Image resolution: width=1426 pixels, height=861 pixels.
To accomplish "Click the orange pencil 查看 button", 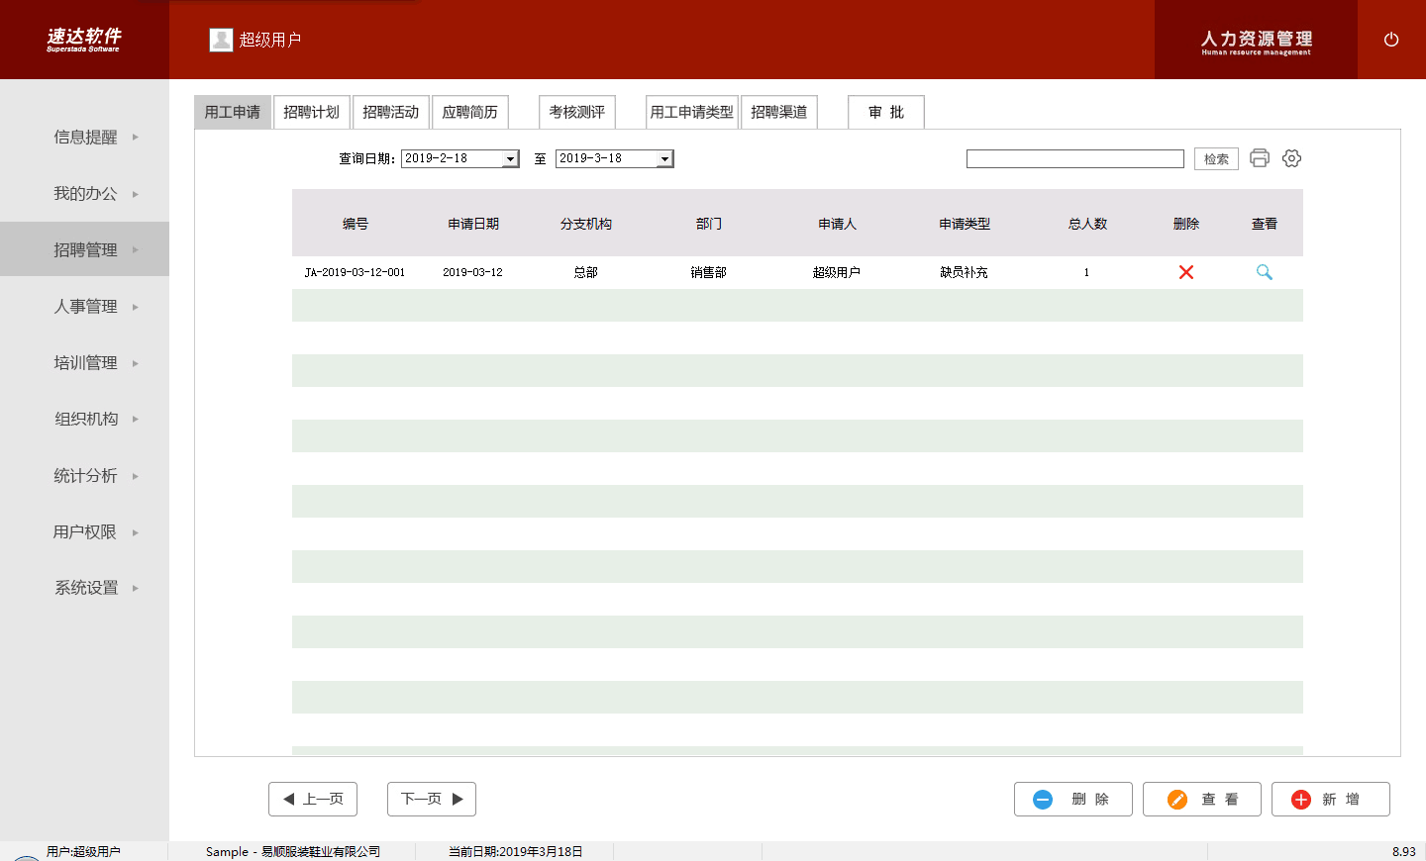I will pos(1201,799).
